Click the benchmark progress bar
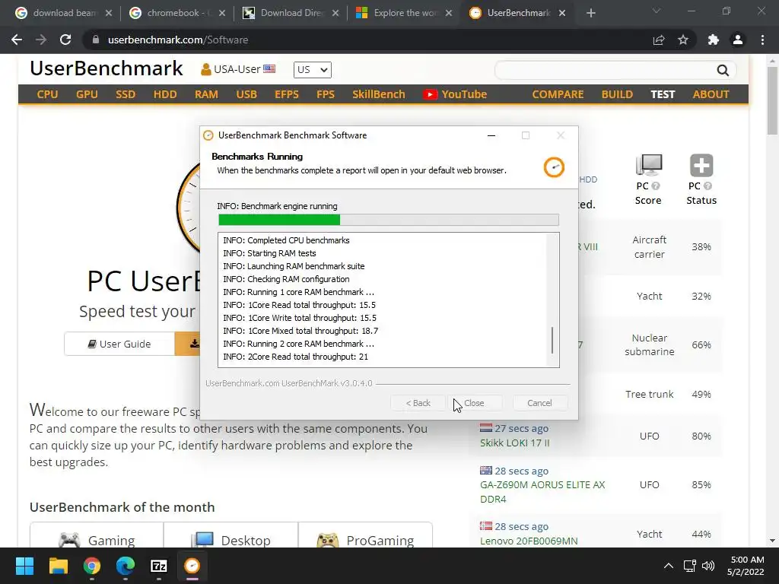 pos(389,220)
